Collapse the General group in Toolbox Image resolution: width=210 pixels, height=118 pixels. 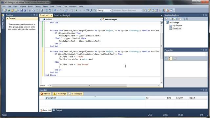tap(8, 18)
